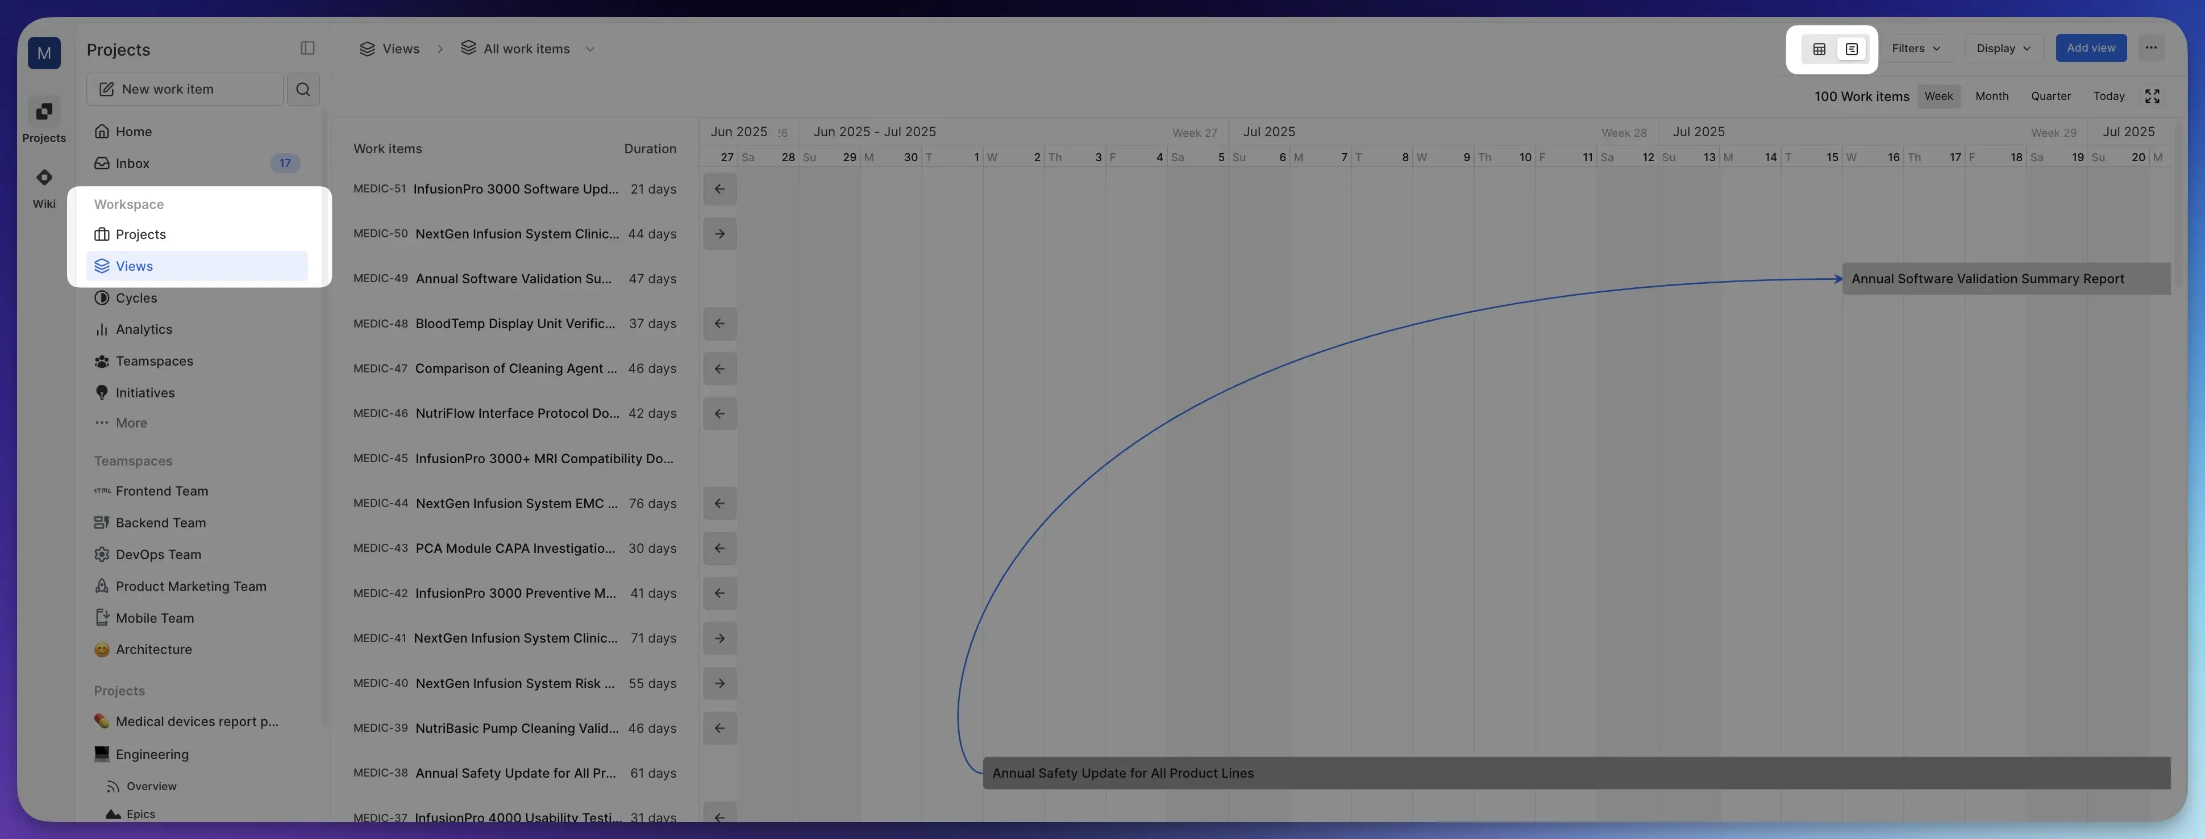
Task: Toggle the Month timeline view
Action: pyautogui.click(x=1992, y=96)
